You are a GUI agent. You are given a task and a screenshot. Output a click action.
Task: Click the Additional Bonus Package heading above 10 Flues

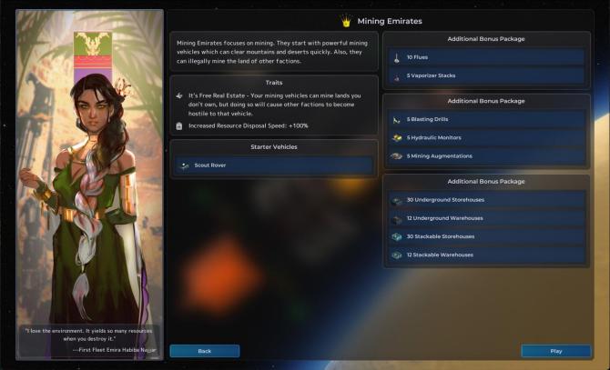tap(486, 39)
